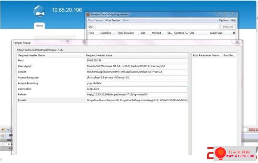Edit the Accept-Language header value
Image resolution: width=258 pixels, height=163 pixels.
point(136,77)
